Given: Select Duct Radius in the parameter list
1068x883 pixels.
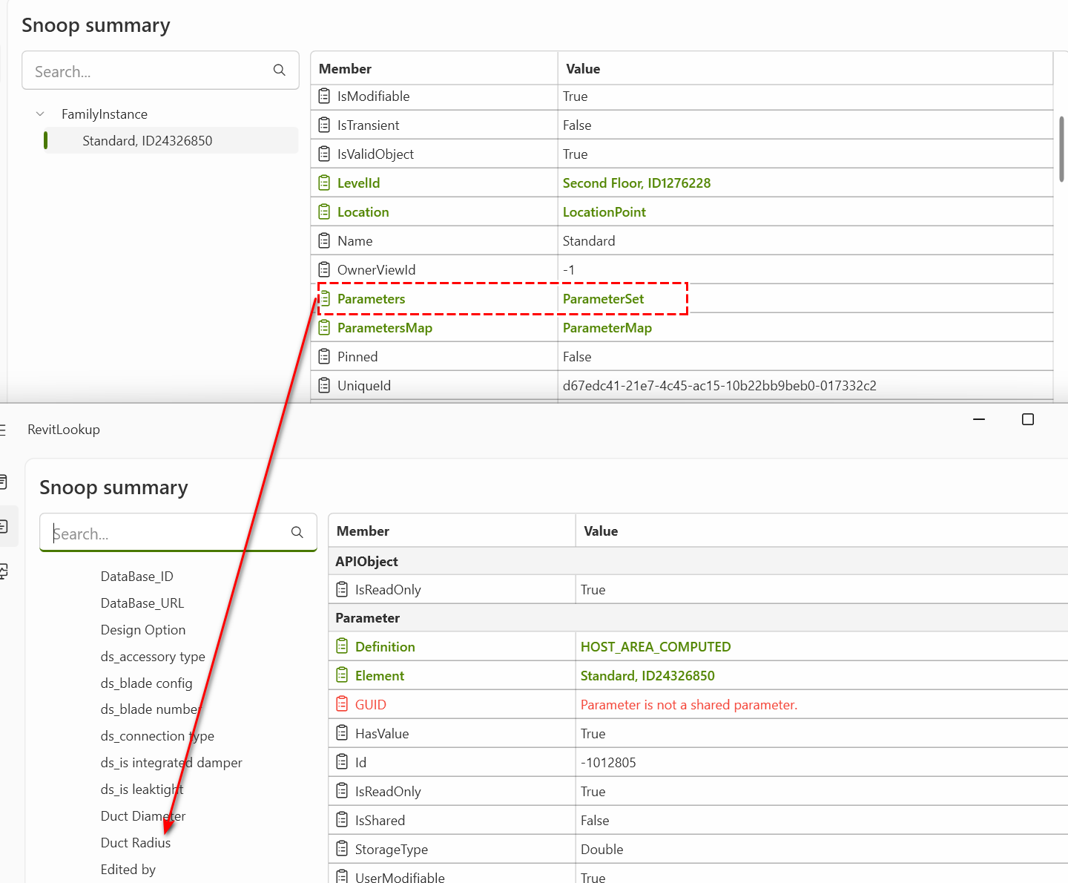Looking at the screenshot, I should (x=136, y=843).
